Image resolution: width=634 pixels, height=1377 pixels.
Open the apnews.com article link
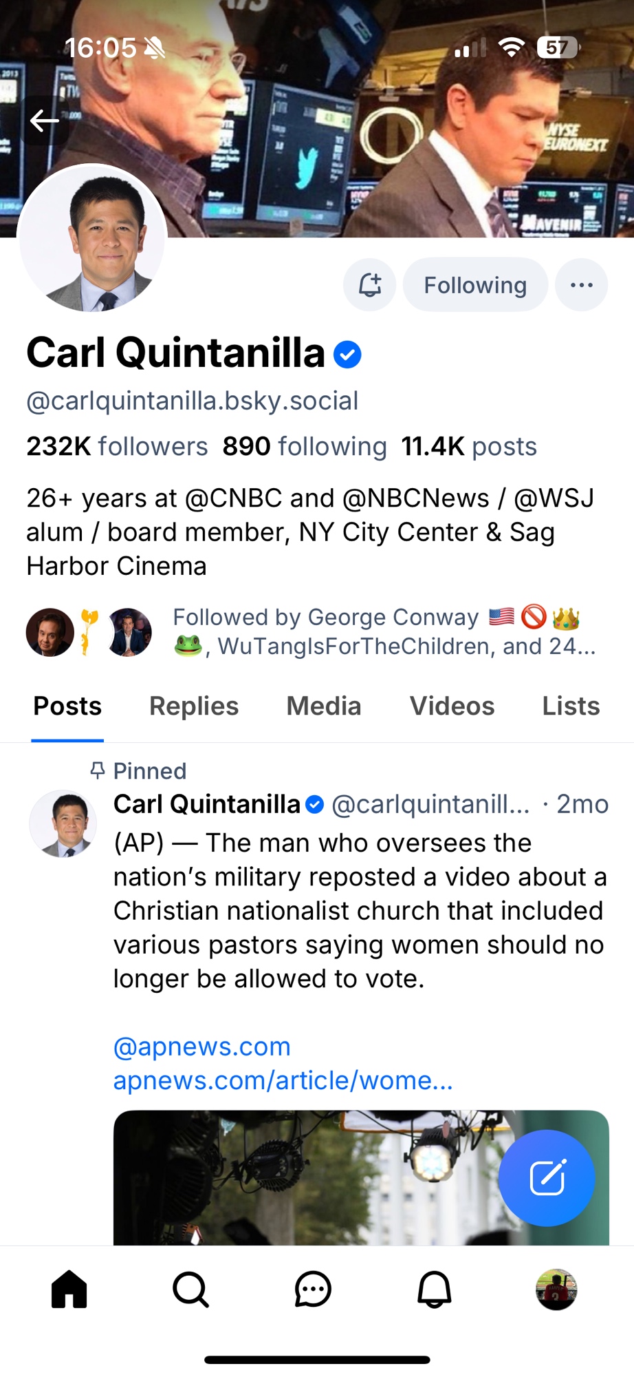283,1080
